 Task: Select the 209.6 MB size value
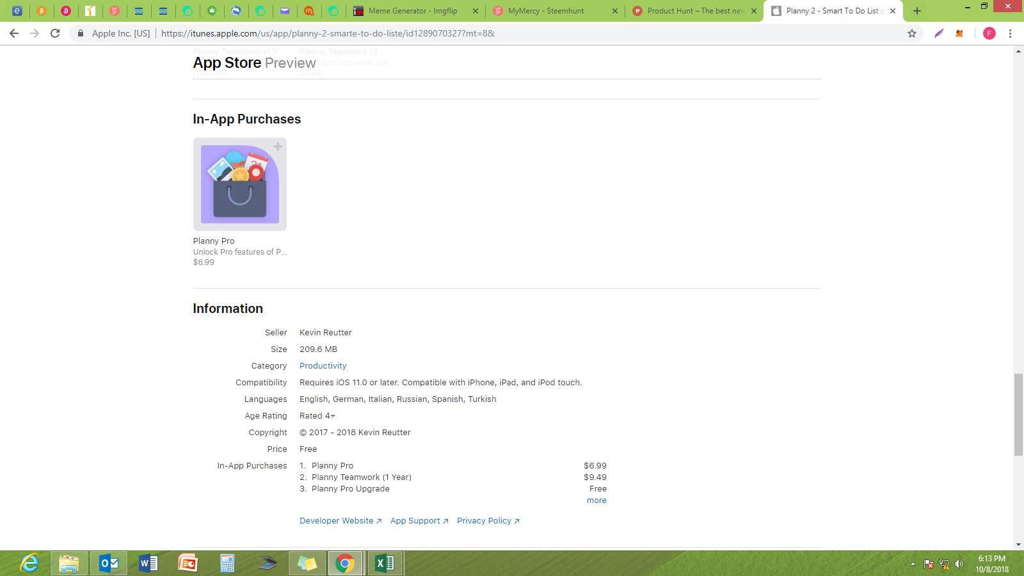tap(318, 349)
